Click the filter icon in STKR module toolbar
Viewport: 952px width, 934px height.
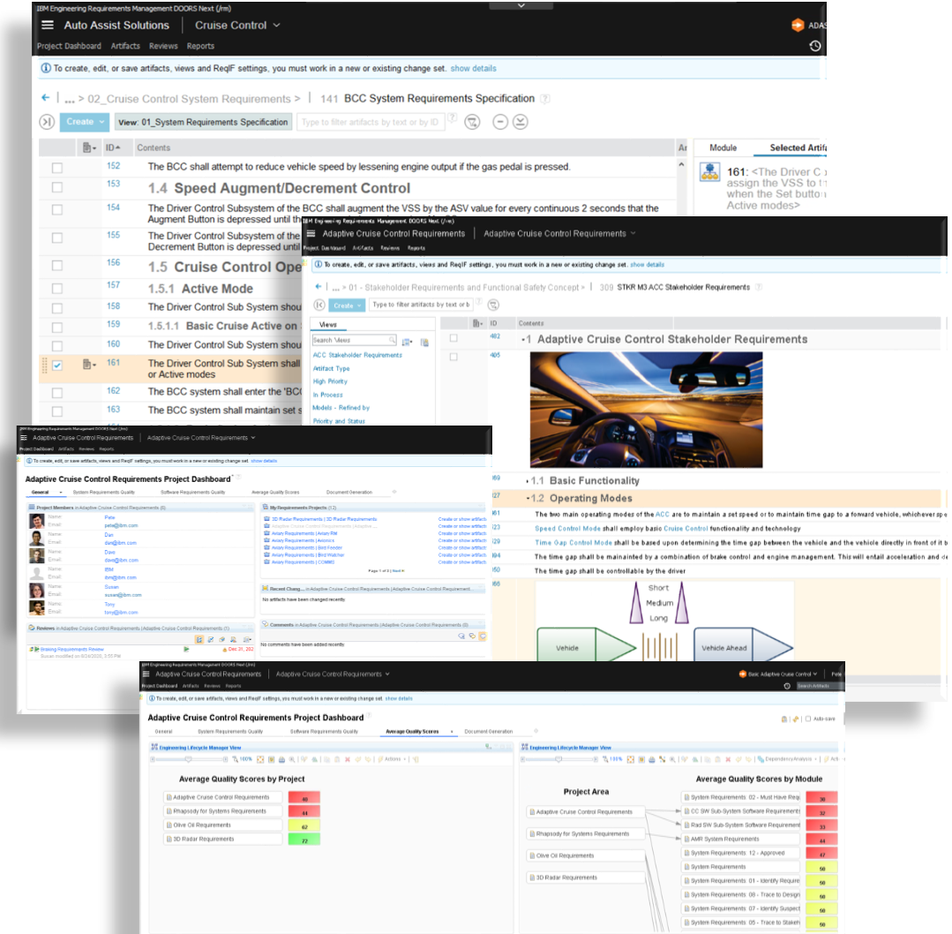pos(493,305)
